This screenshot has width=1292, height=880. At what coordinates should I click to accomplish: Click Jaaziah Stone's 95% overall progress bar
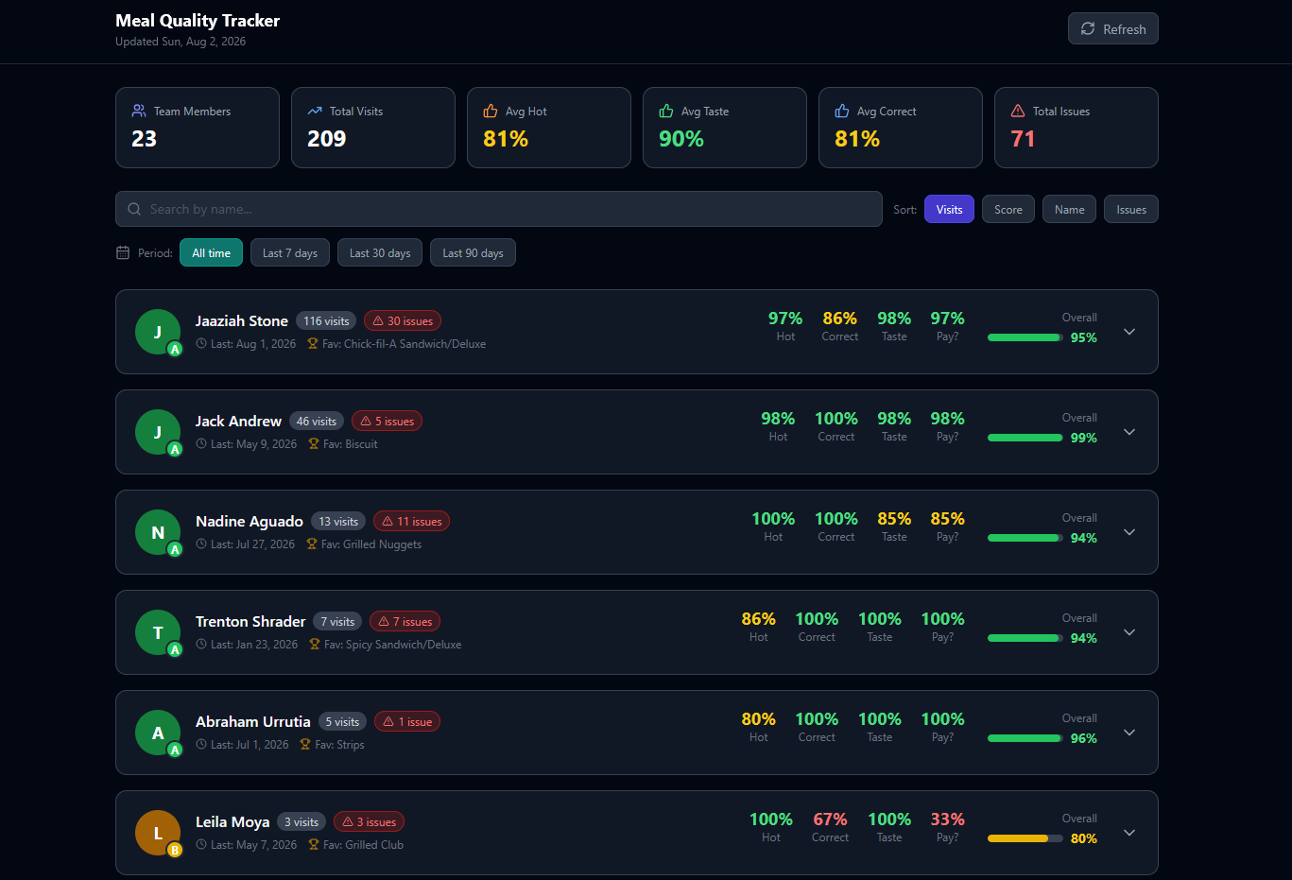tap(1025, 337)
